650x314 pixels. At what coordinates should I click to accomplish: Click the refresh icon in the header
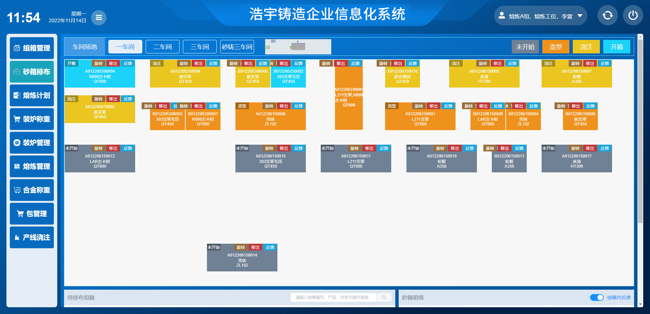tap(607, 15)
